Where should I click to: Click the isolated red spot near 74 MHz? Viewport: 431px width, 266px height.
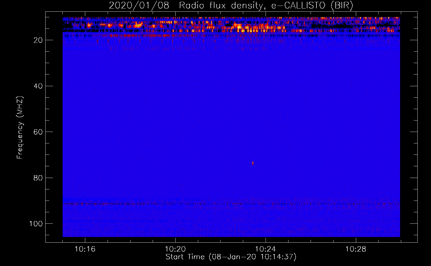253,163
